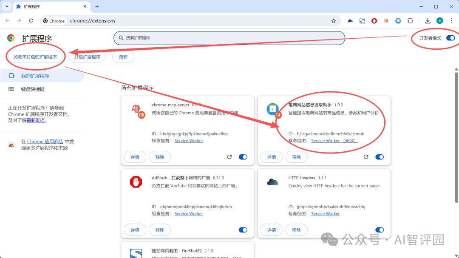This screenshot has width=459, height=258.
Task: Click the cloud icon in the browser toolbar
Action: tap(350, 20)
